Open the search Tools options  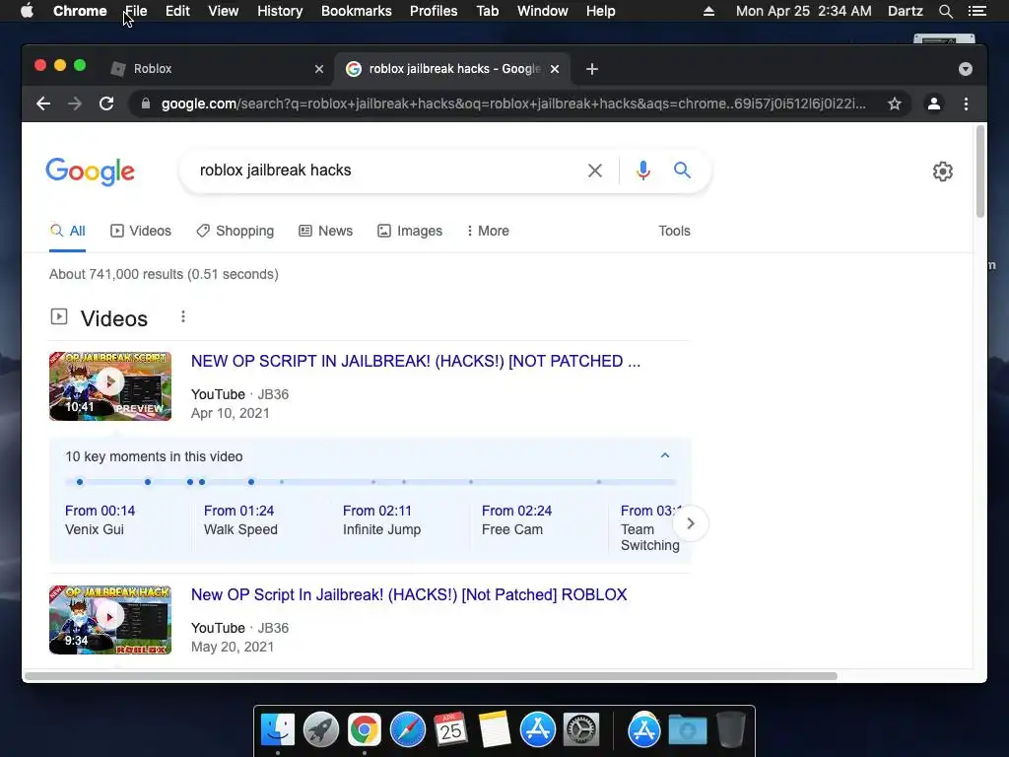[674, 231]
